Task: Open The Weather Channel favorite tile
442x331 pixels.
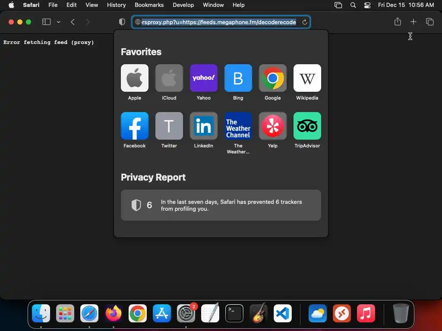Action: pyautogui.click(x=238, y=126)
